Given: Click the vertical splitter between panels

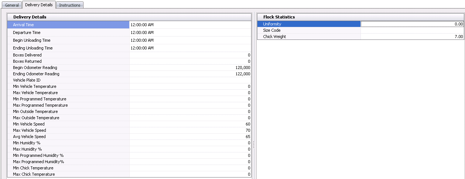Looking at the screenshot, I should tap(254, 145).
